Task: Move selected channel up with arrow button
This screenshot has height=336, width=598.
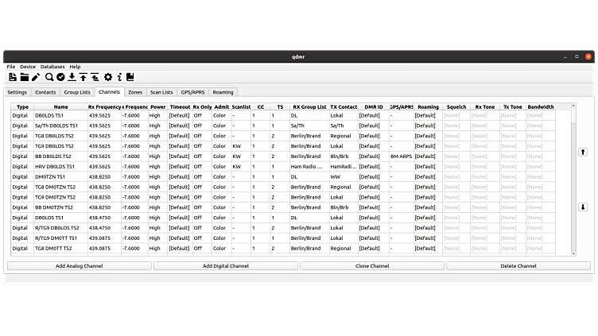Action: point(583,152)
